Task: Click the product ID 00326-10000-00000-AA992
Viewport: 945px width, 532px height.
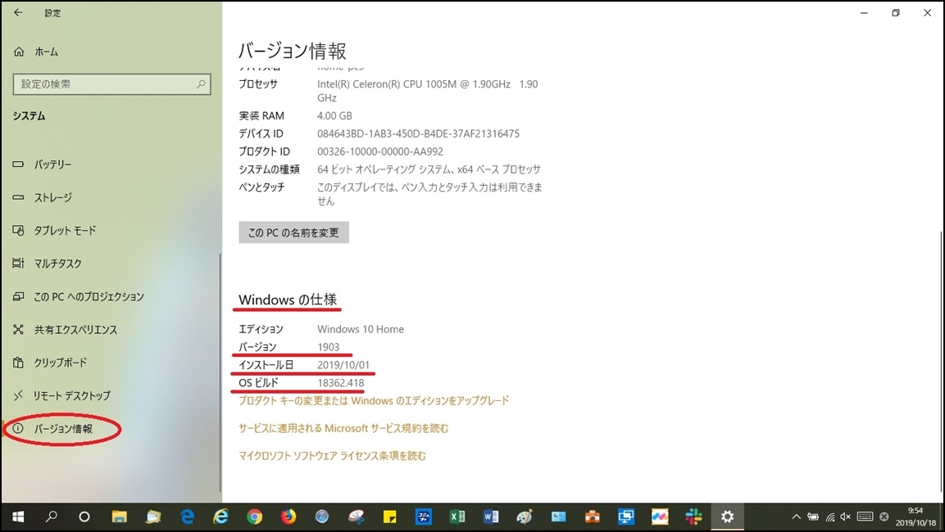Action: click(x=380, y=151)
